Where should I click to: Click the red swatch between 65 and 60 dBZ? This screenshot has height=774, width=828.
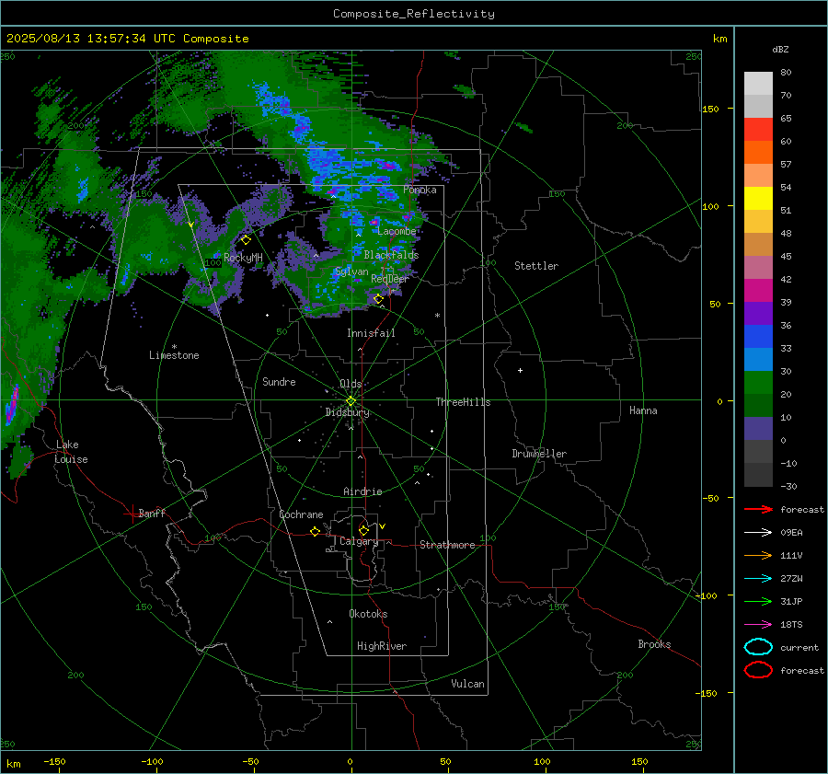758,130
